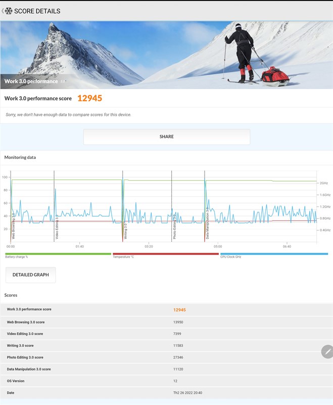This screenshot has width=333, height=405.
Task: Click the 7399 Video Editing value
Action: click(177, 334)
